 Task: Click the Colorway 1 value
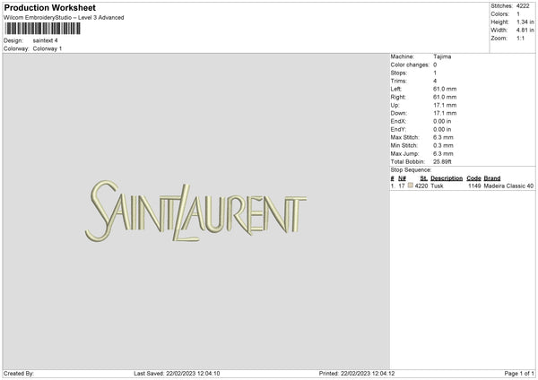[48, 48]
